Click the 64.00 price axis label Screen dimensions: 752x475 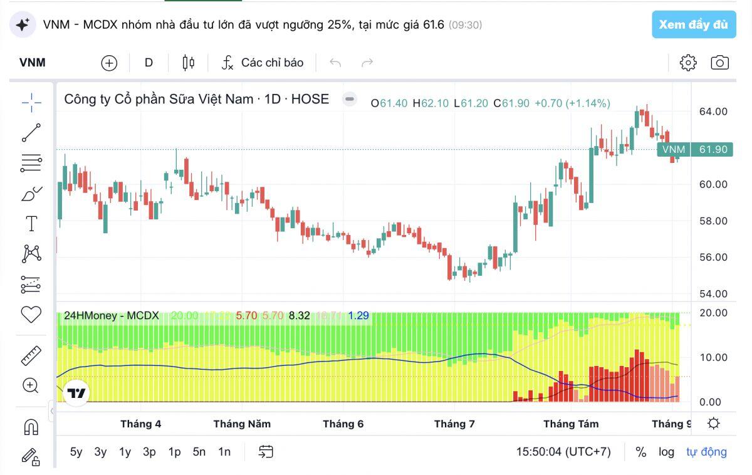713,112
